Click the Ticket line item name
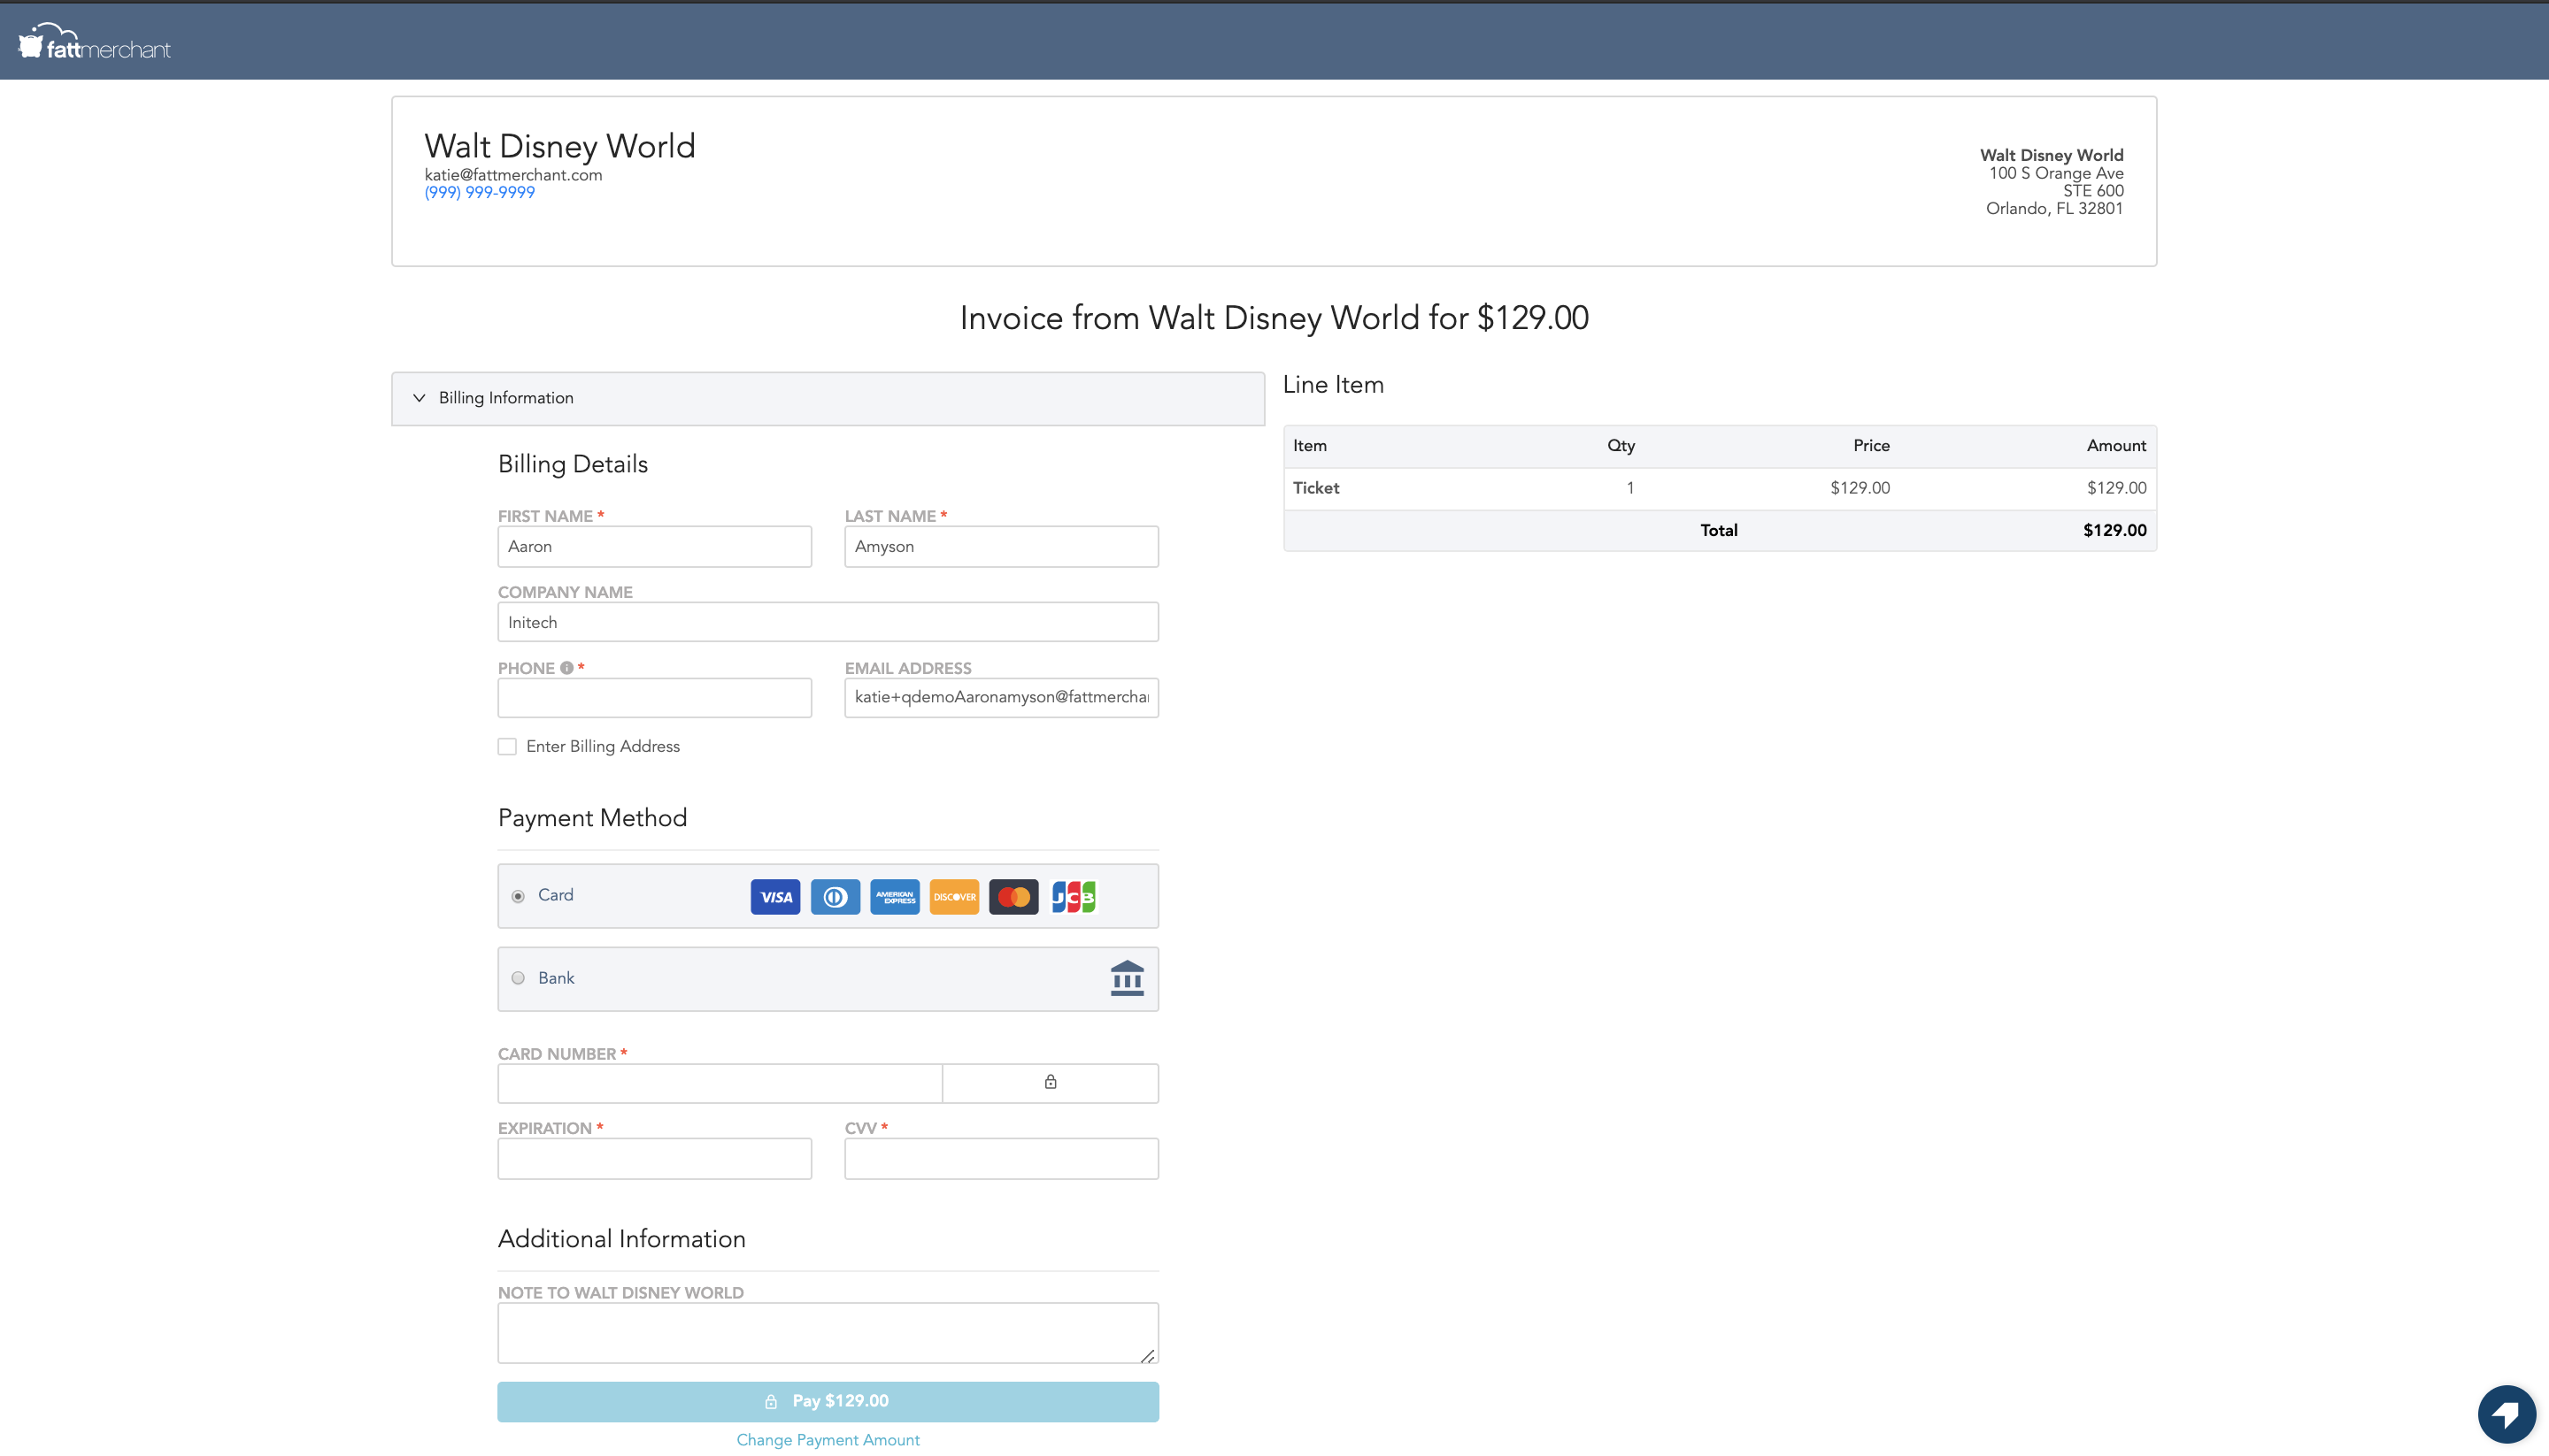The image size is (2549, 1456). point(1315,488)
